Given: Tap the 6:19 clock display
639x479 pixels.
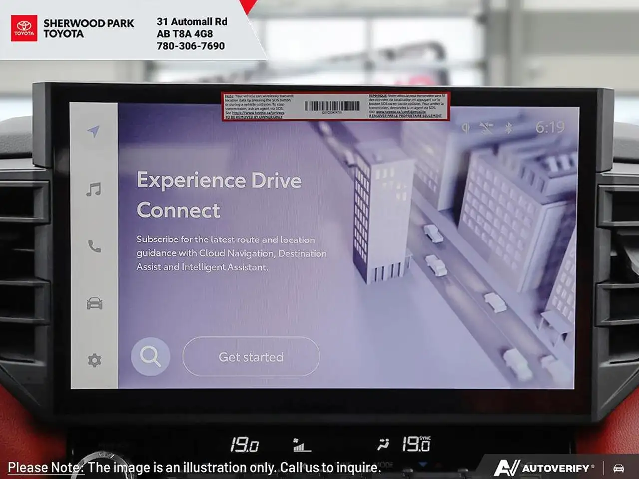Looking at the screenshot, I should coord(550,128).
